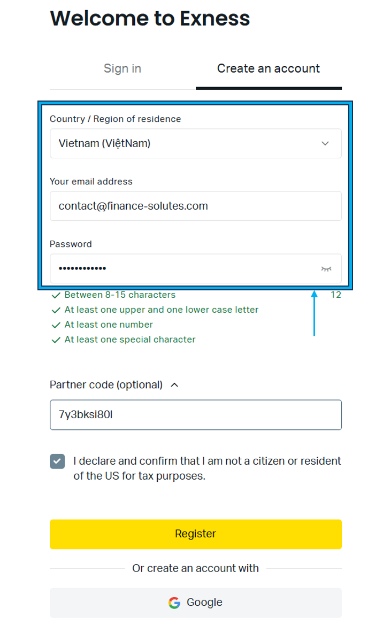Image resolution: width=383 pixels, height=624 pixels.
Task: Click the Partner code field containing 7y3bksi80l
Action: coord(195,415)
